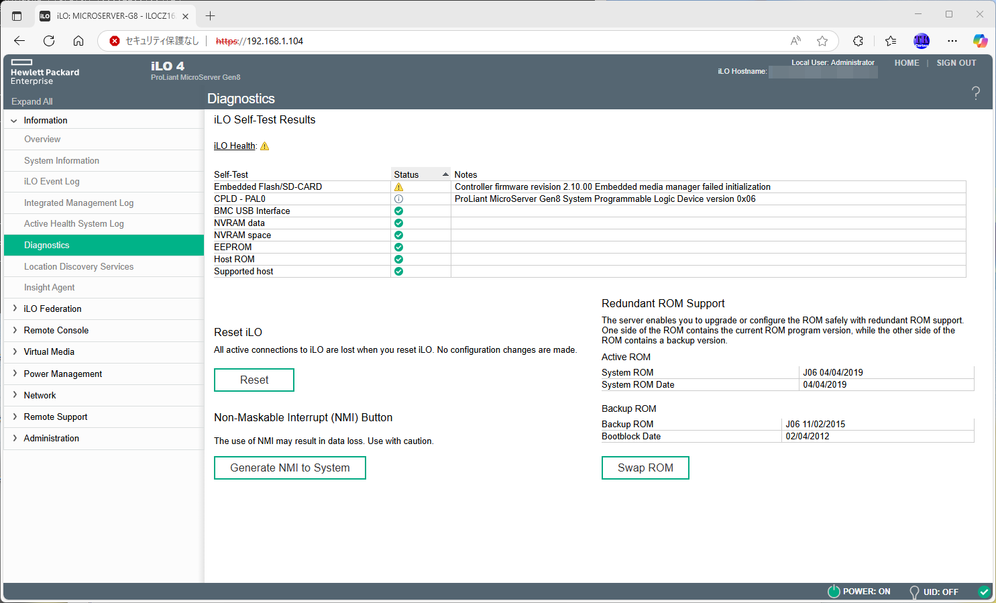Expand the iLO Federation menu

pos(52,309)
